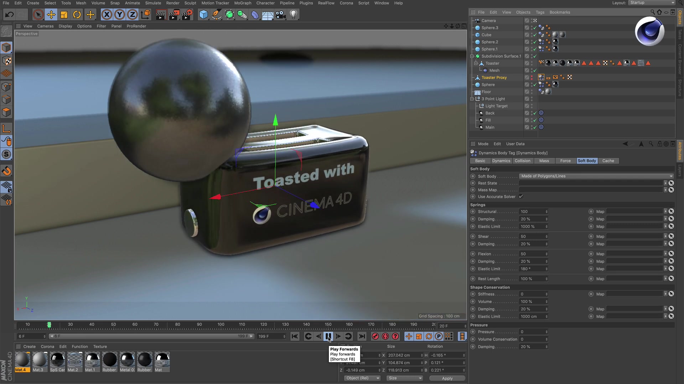Toggle Pressure keyframe dot
Screen dimensions: 684x384
473,332
